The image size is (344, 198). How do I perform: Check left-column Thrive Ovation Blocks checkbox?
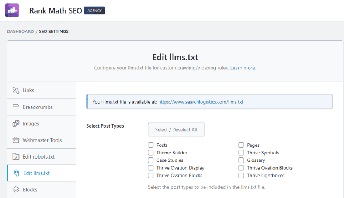[150, 176]
